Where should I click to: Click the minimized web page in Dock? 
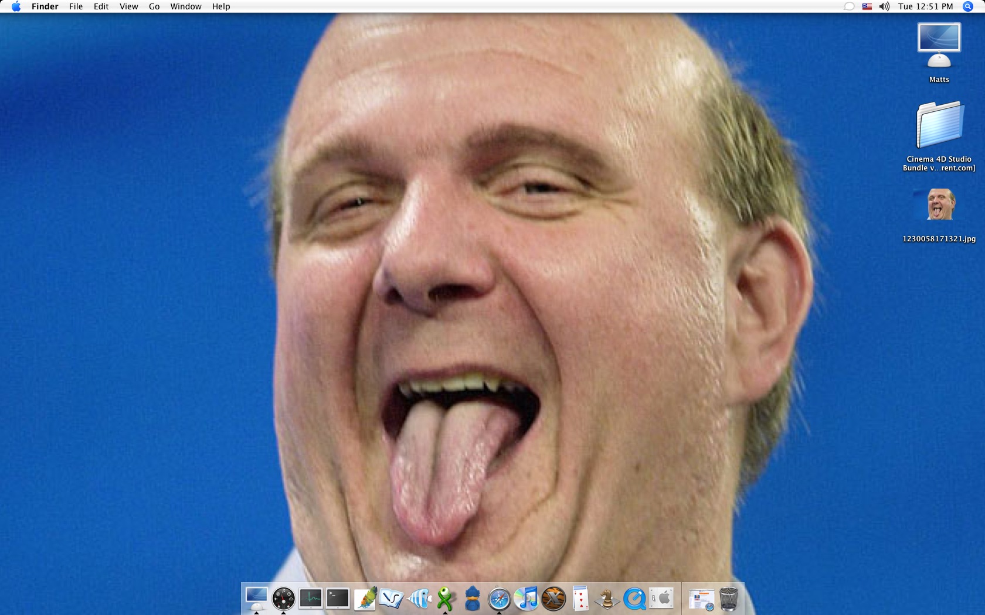701,599
